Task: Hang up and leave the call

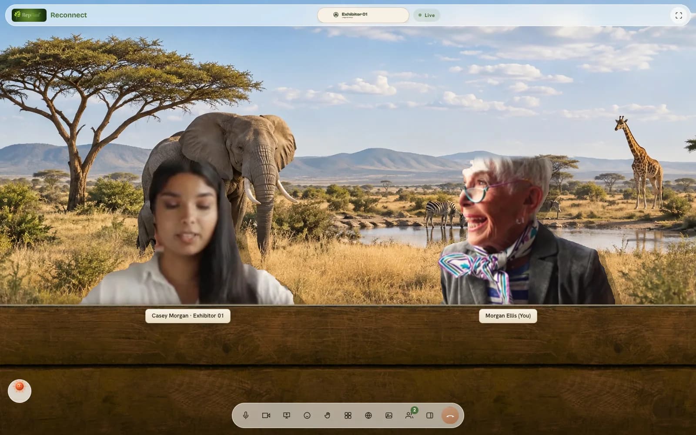Action: coord(450,415)
